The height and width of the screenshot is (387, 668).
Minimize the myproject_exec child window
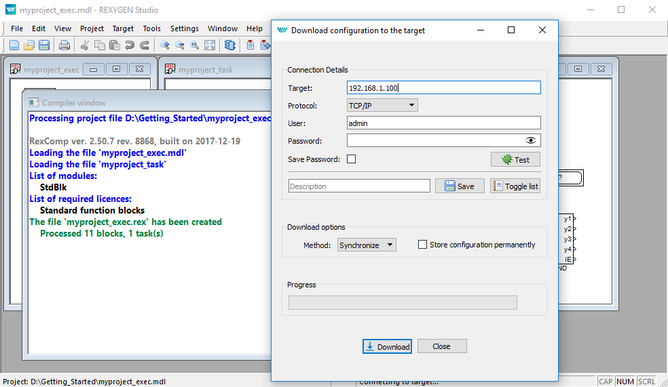click(94, 69)
